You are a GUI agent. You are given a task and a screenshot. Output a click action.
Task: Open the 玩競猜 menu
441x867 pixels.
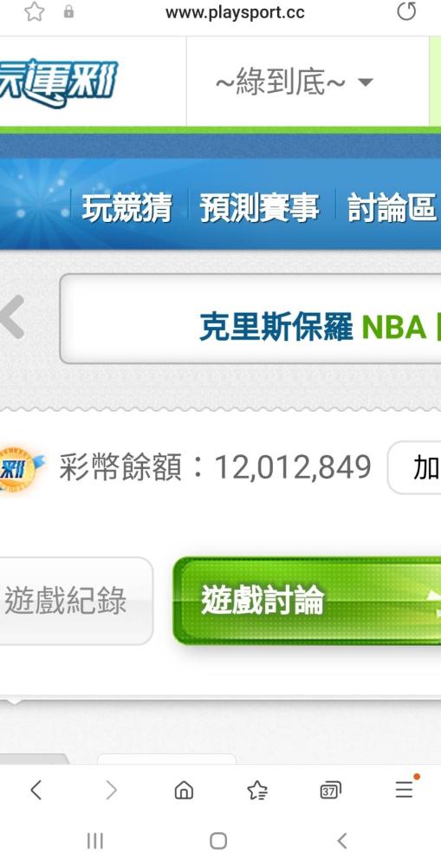click(126, 208)
